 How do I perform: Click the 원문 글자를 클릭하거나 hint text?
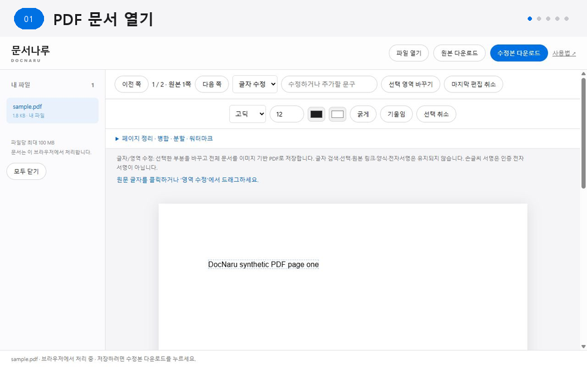[188, 180]
